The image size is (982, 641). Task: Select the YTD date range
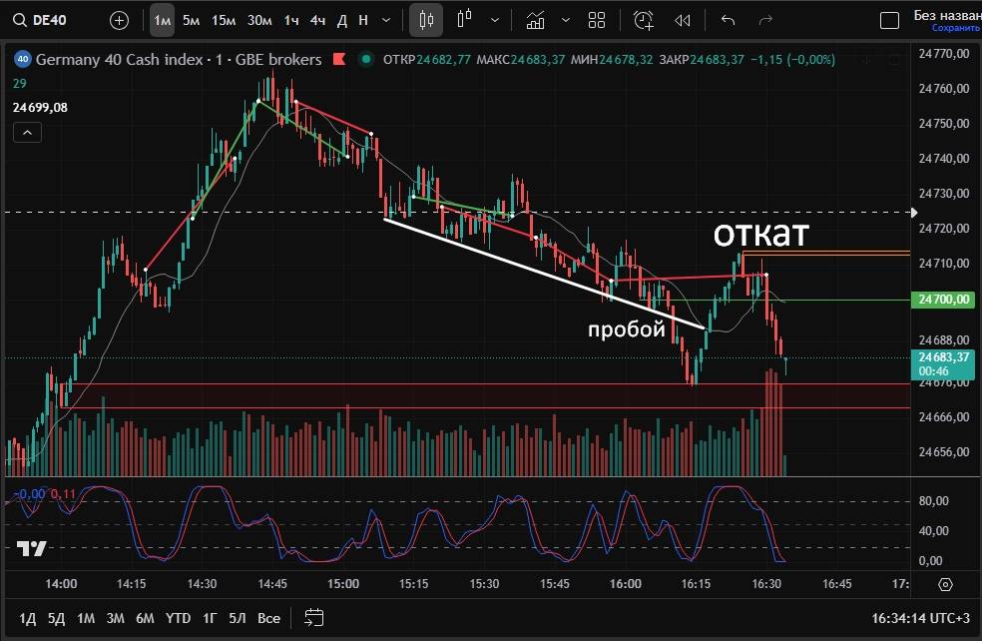(x=178, y=618)
